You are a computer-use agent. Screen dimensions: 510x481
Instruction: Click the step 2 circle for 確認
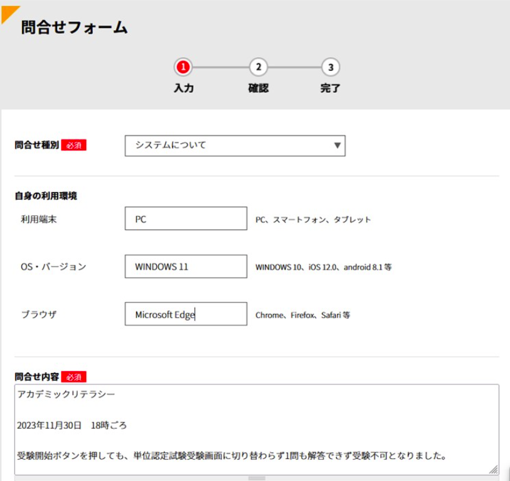click(258, 67)
